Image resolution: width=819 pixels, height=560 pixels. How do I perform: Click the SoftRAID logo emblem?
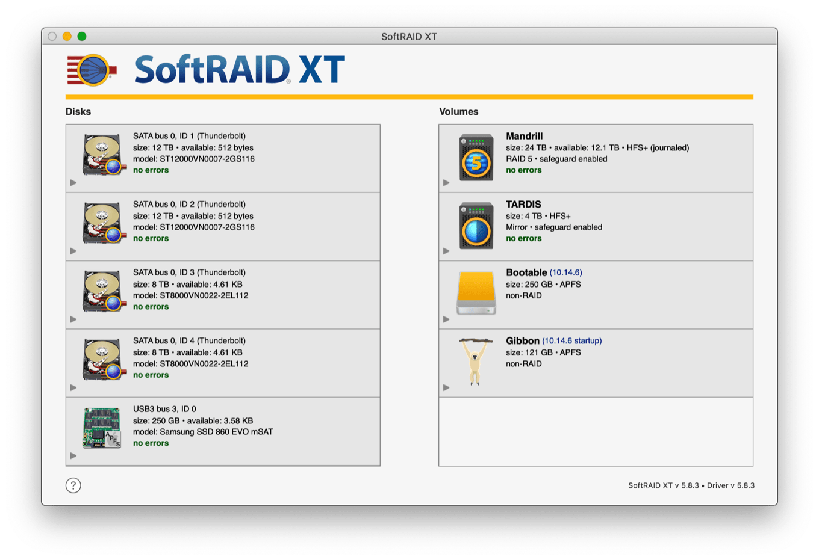click(x=92, y=70)
